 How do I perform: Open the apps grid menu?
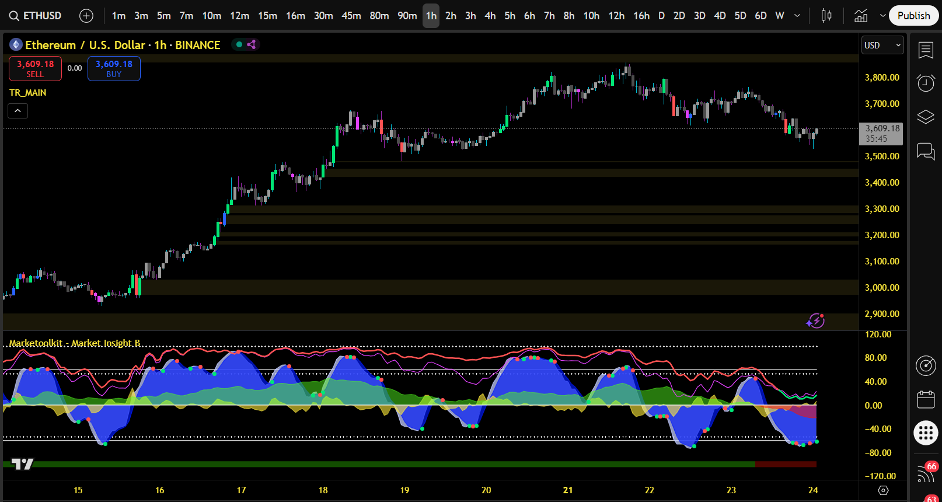click(926, 433)
